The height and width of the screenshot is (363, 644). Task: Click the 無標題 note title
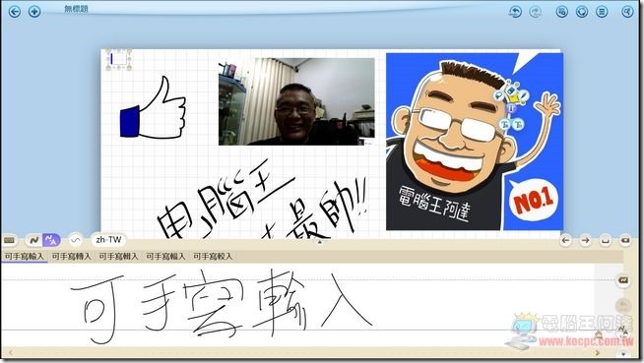tap(76, 9)
